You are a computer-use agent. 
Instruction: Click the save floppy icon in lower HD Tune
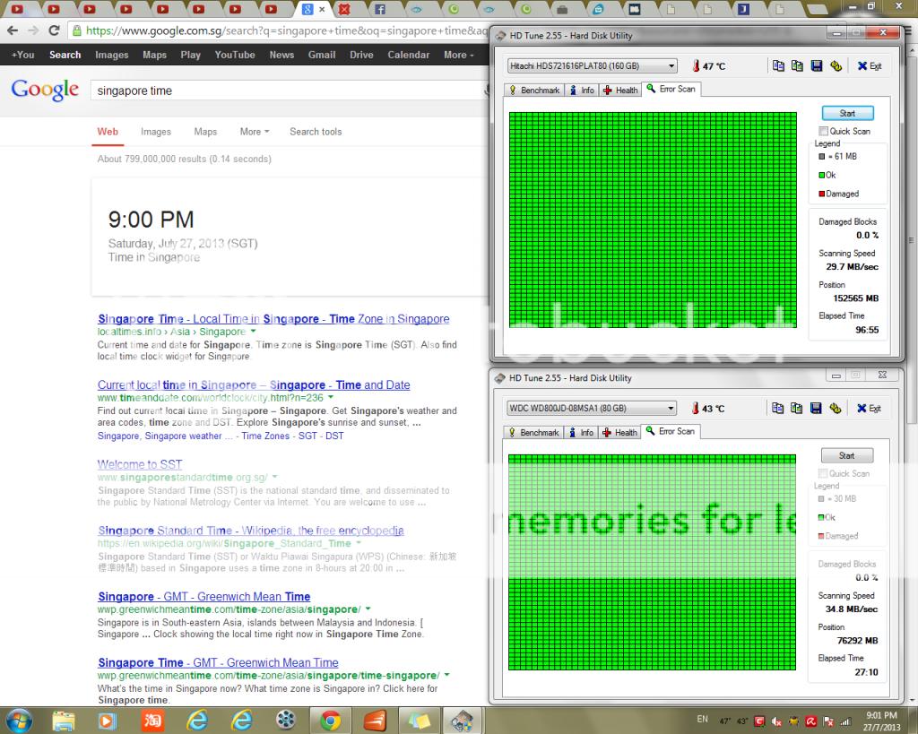(x=816, y=408)
